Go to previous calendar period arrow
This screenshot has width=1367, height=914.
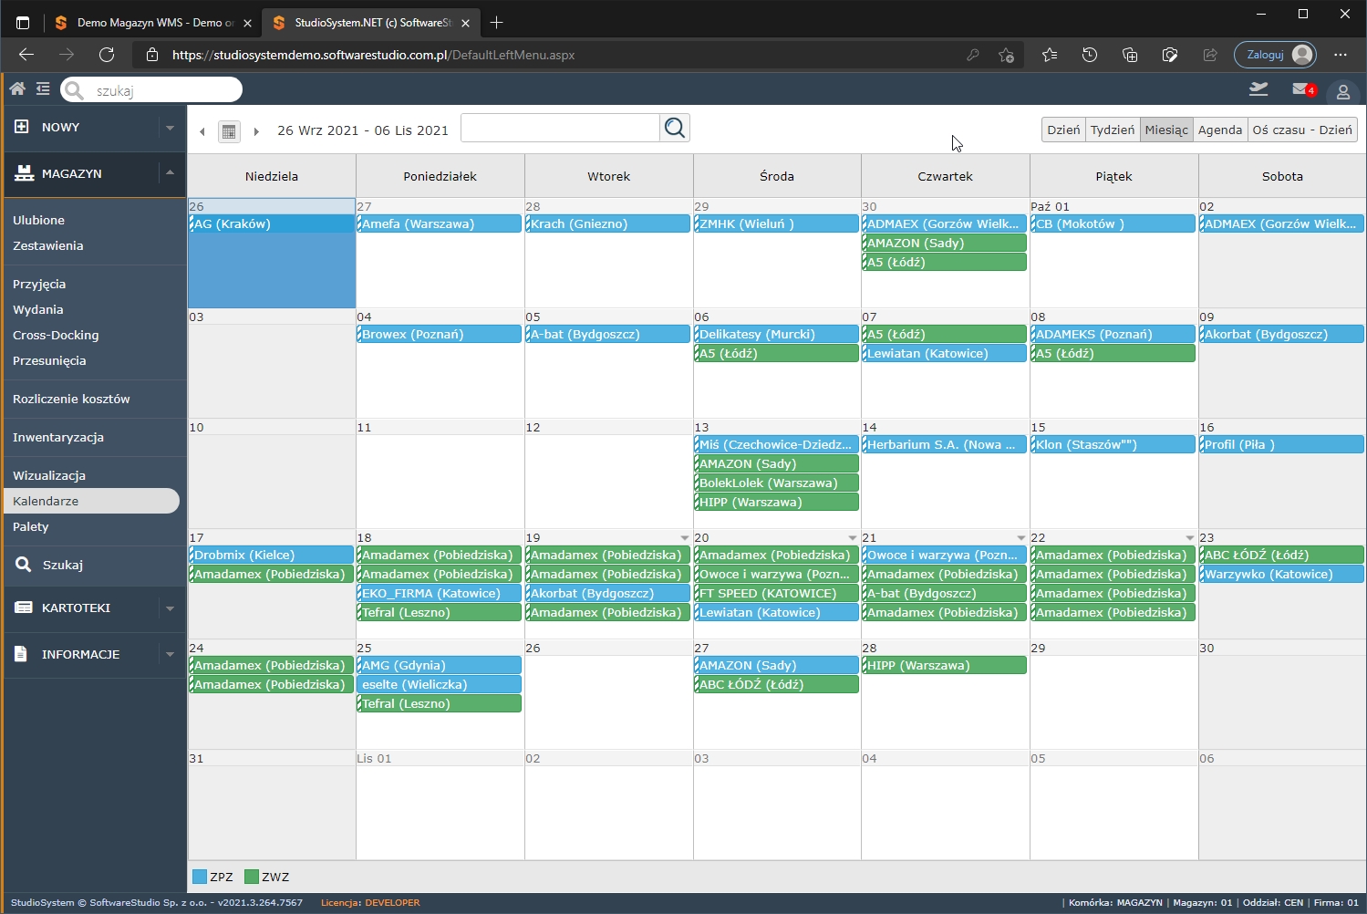(202, 131)
